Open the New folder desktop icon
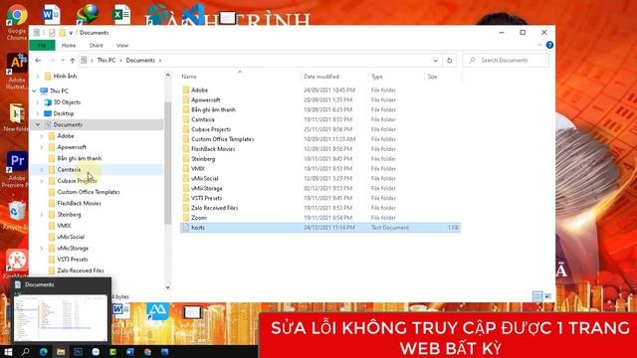637x358 pixels. point(17,117)
